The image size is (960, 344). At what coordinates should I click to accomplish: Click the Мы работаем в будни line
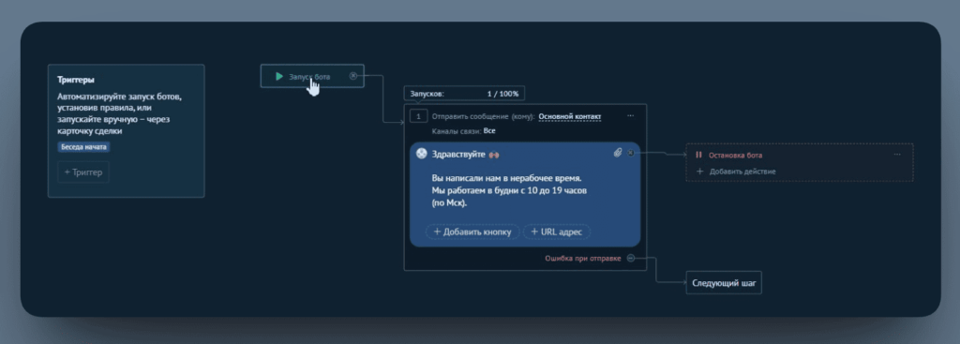tap(509, 191)
